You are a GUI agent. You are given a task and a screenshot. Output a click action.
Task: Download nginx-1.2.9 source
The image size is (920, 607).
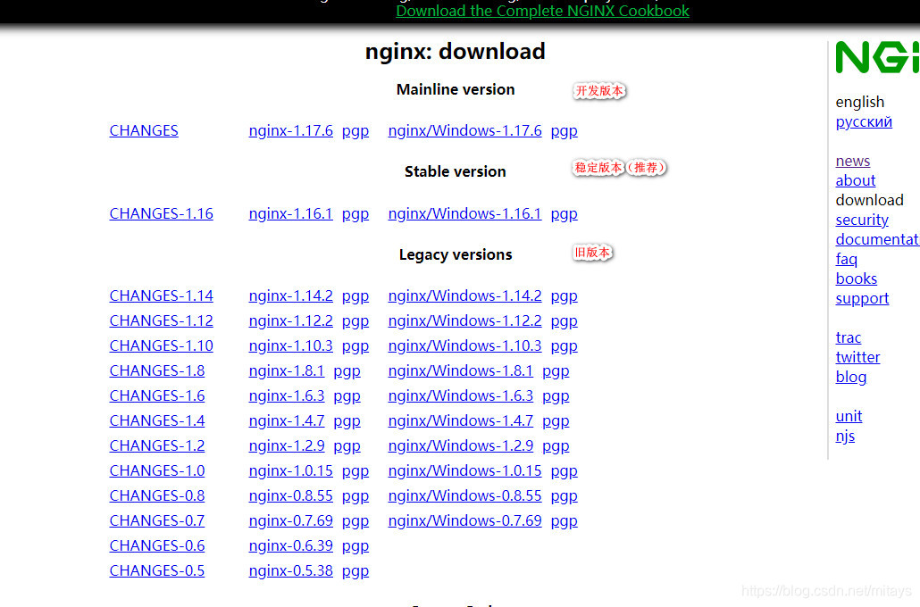point(287,445)
